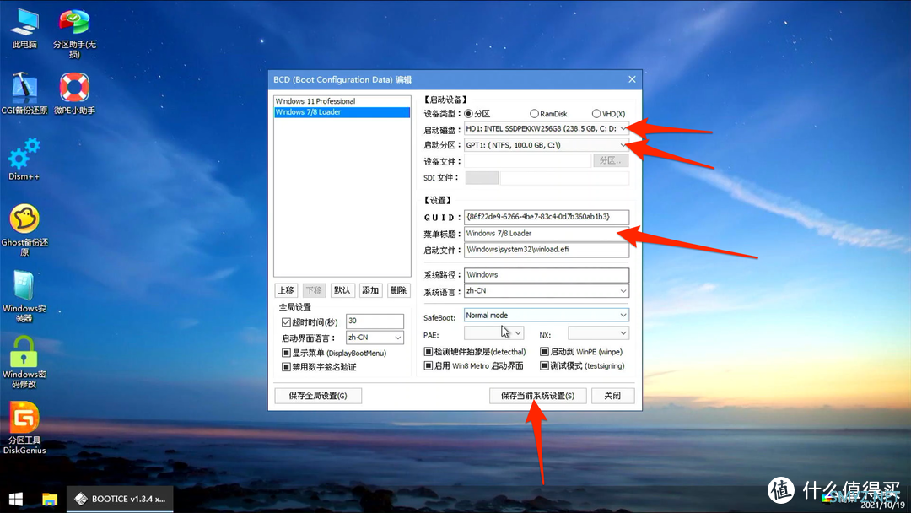Open the Windows密码修改 padlock icon
911x513 pixels.
tap(24, 362)
